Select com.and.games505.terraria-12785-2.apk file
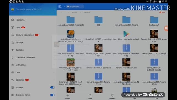 (x=126, y=77)
